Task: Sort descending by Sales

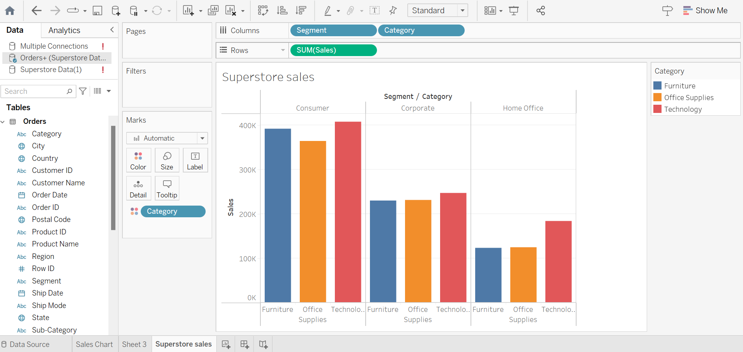Action: click(x=301, y=11)
